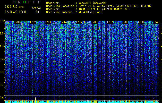Screen dimensions: 162x103
Task: Click the date and time 02.09.20 17:30
Action: (16, 12)
